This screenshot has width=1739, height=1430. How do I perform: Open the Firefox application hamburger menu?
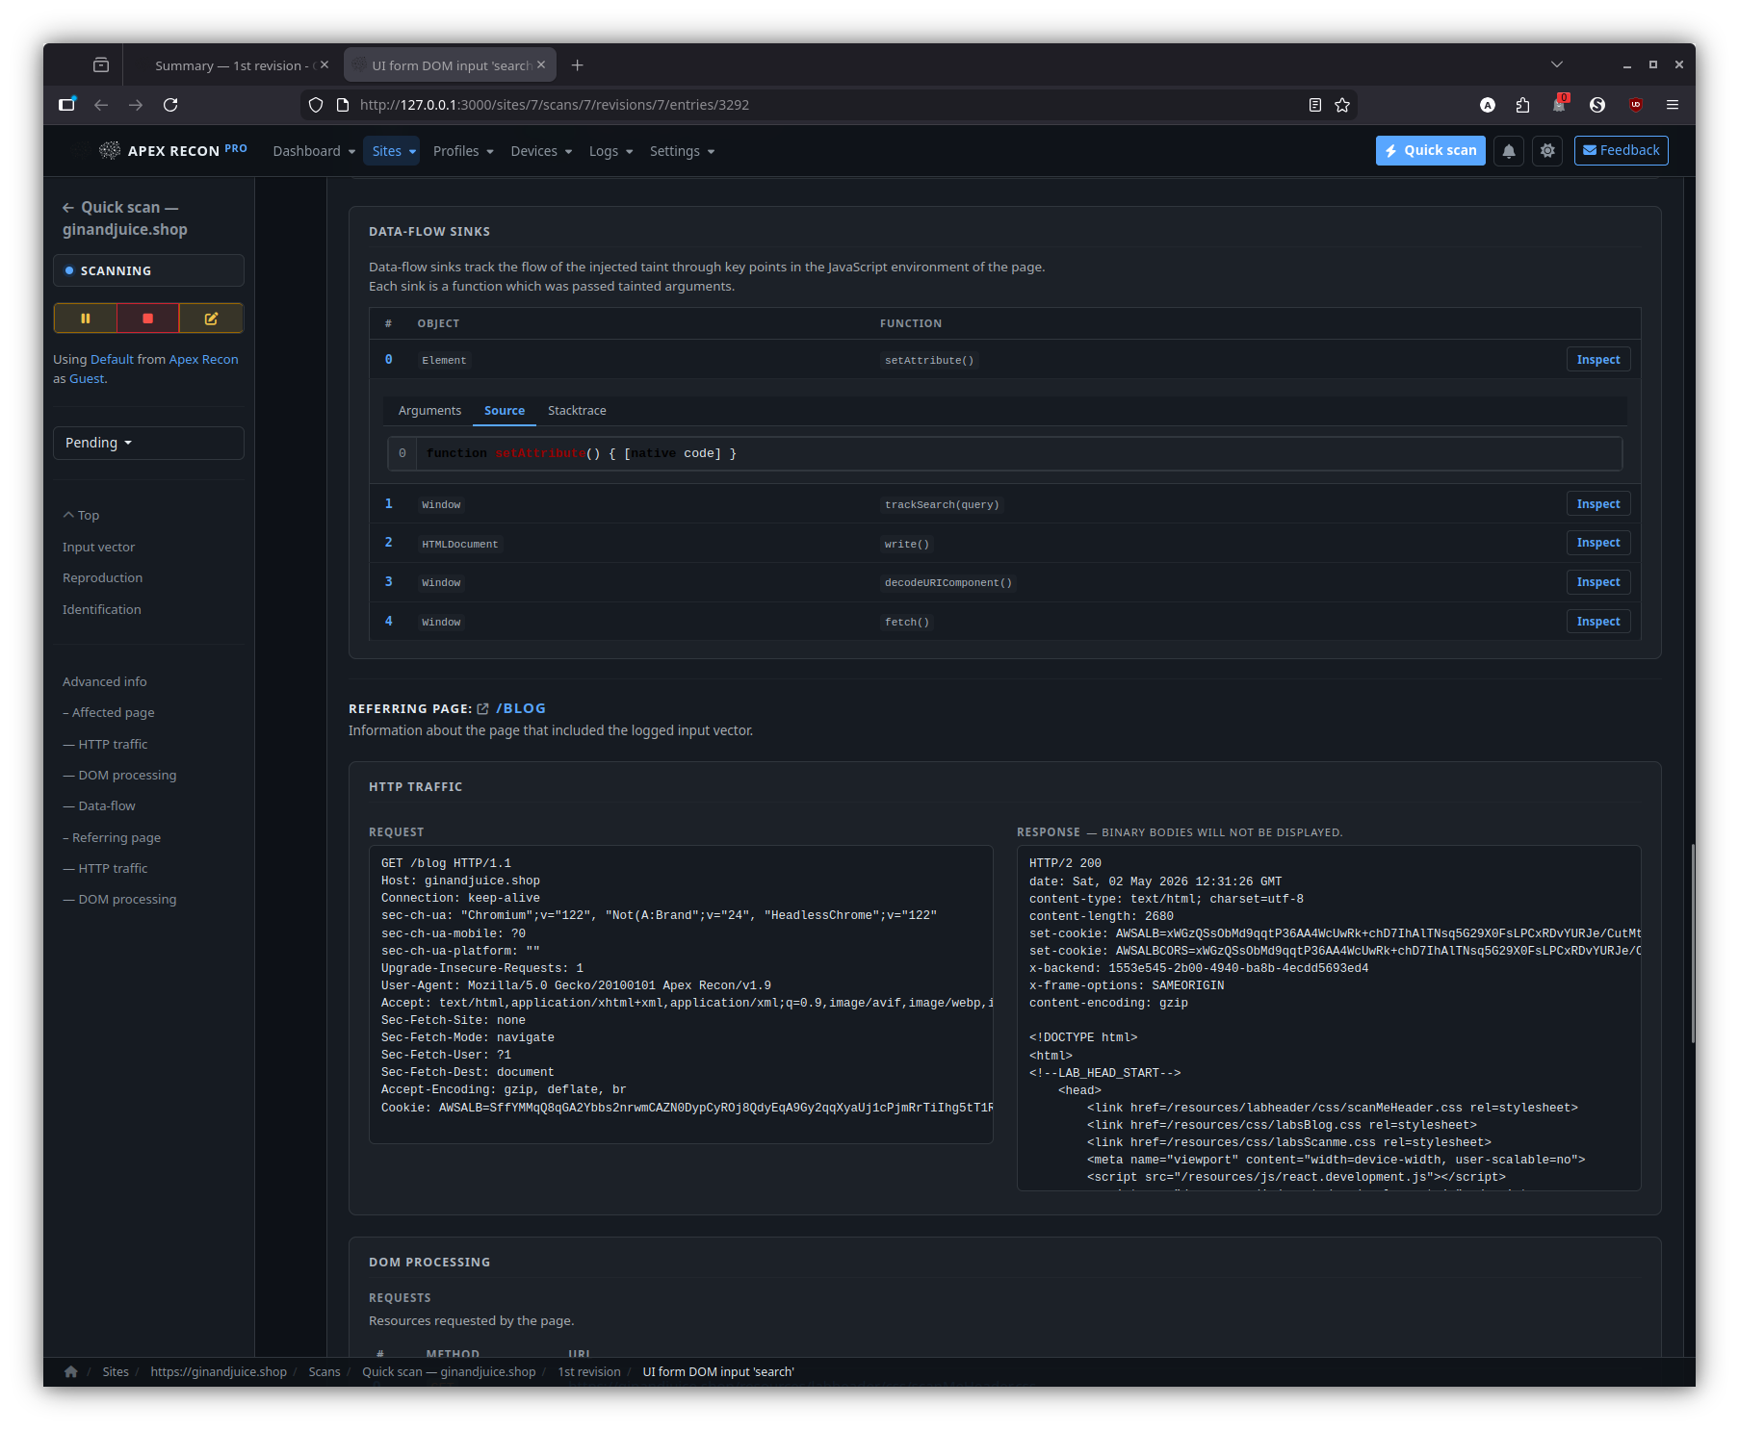point(1673,105)
